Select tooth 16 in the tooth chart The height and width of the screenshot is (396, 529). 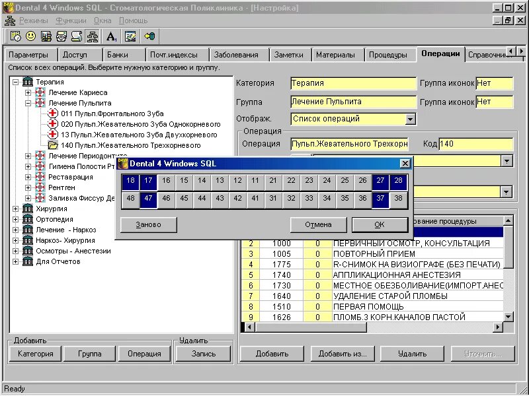(x=166, y=181)
